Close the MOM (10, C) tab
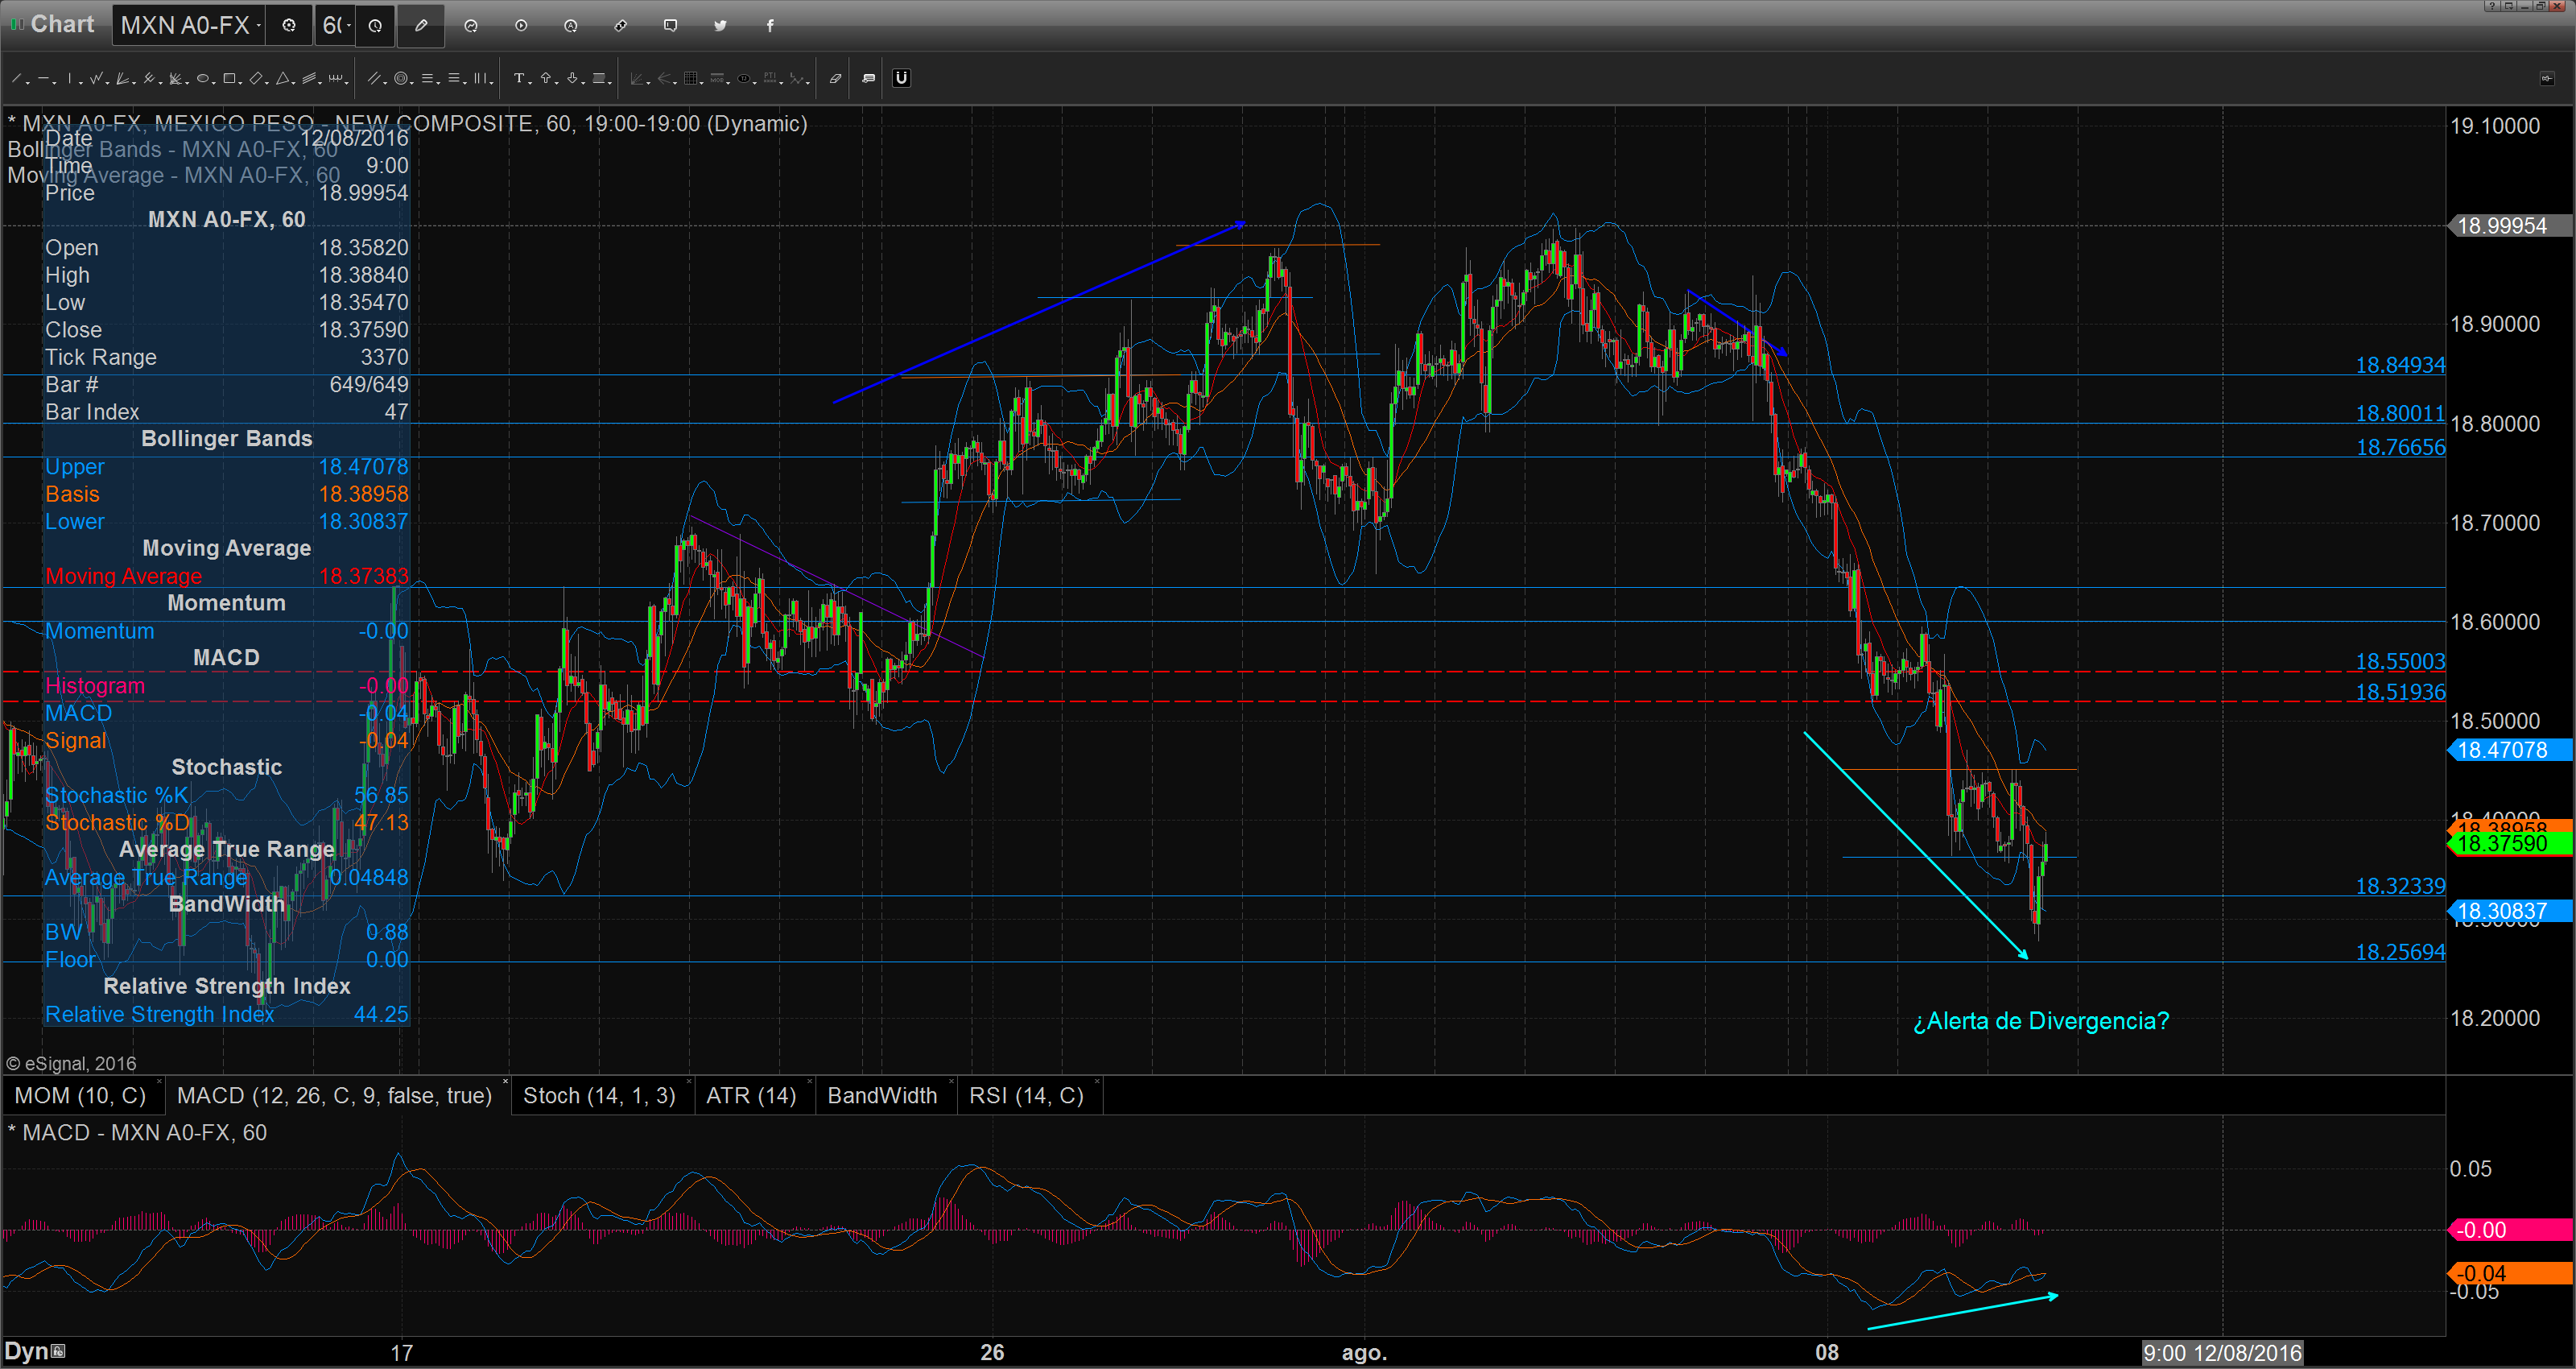Screen dimensions: 2576x1369 pyautogui.click(x=159, y=1082)
